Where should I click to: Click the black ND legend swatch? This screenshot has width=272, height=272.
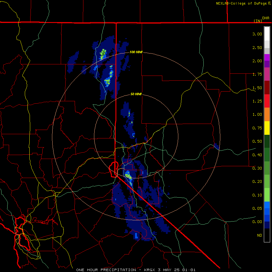(x=267, y=235)
